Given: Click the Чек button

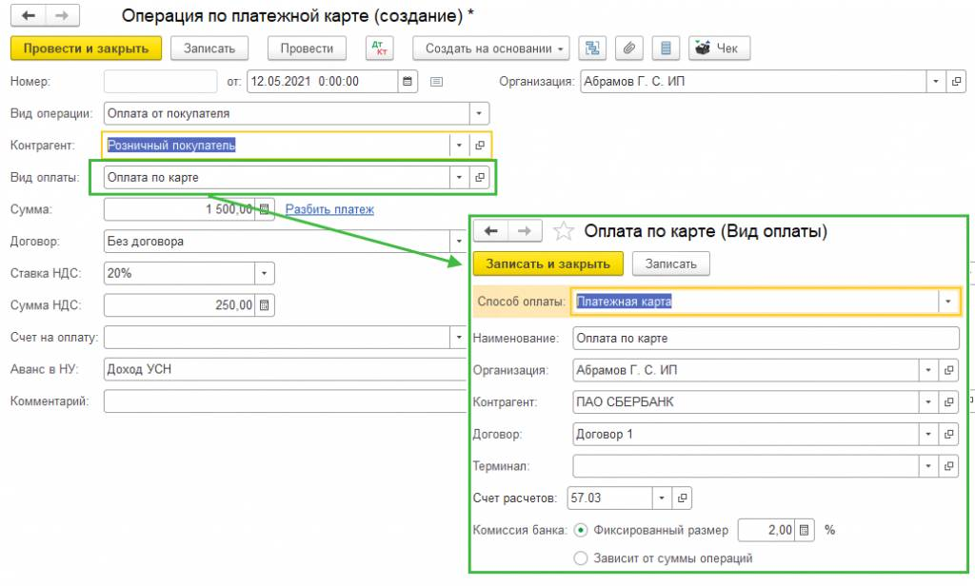Looking at the screenshot, I should [x=720, y=49].
